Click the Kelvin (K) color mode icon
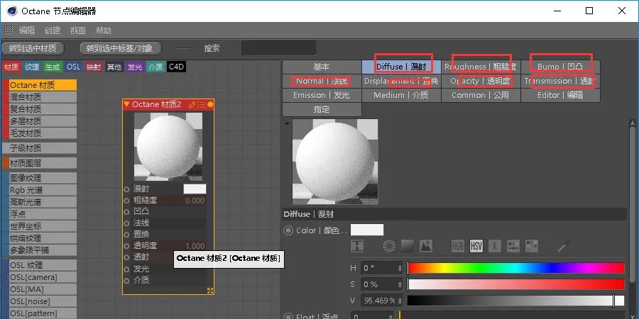Viewport: 639px width, 319px height. (x=494, y=246)
